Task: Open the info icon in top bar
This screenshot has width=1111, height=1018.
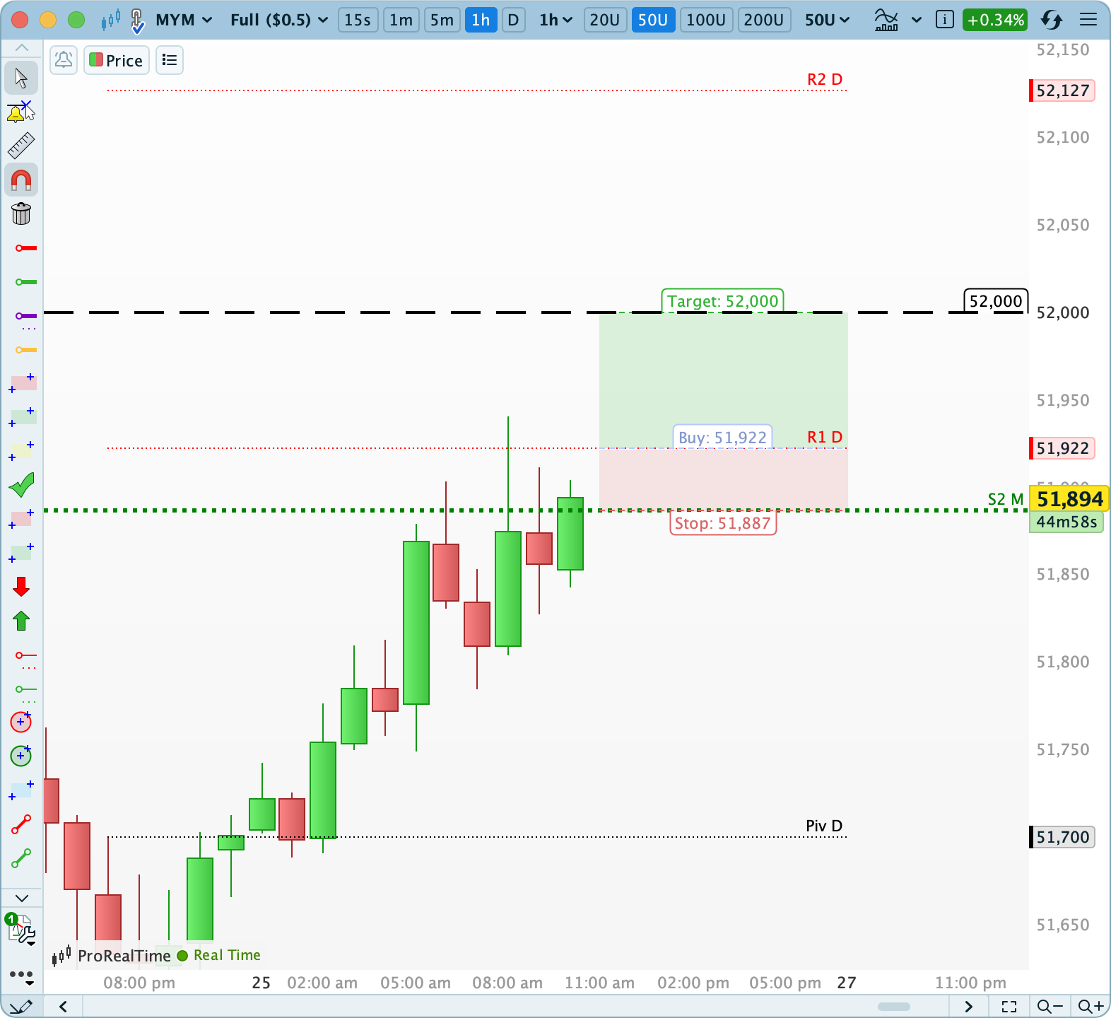Action: (x=944, y=20)
